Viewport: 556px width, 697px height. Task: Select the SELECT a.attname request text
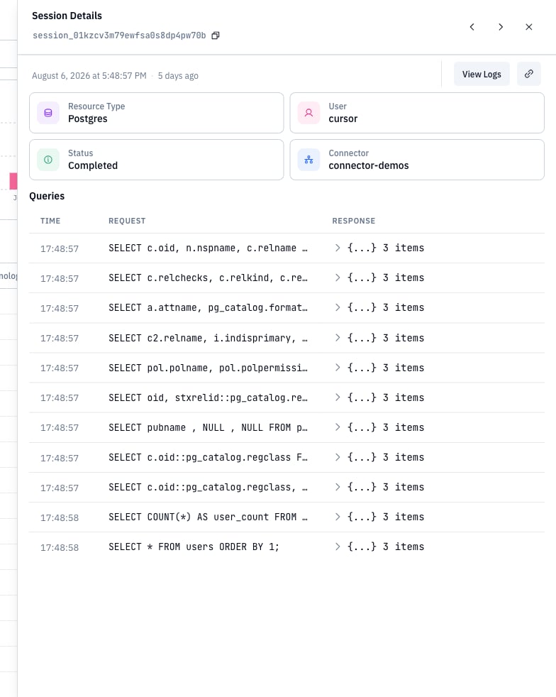(x=208, y=307)
